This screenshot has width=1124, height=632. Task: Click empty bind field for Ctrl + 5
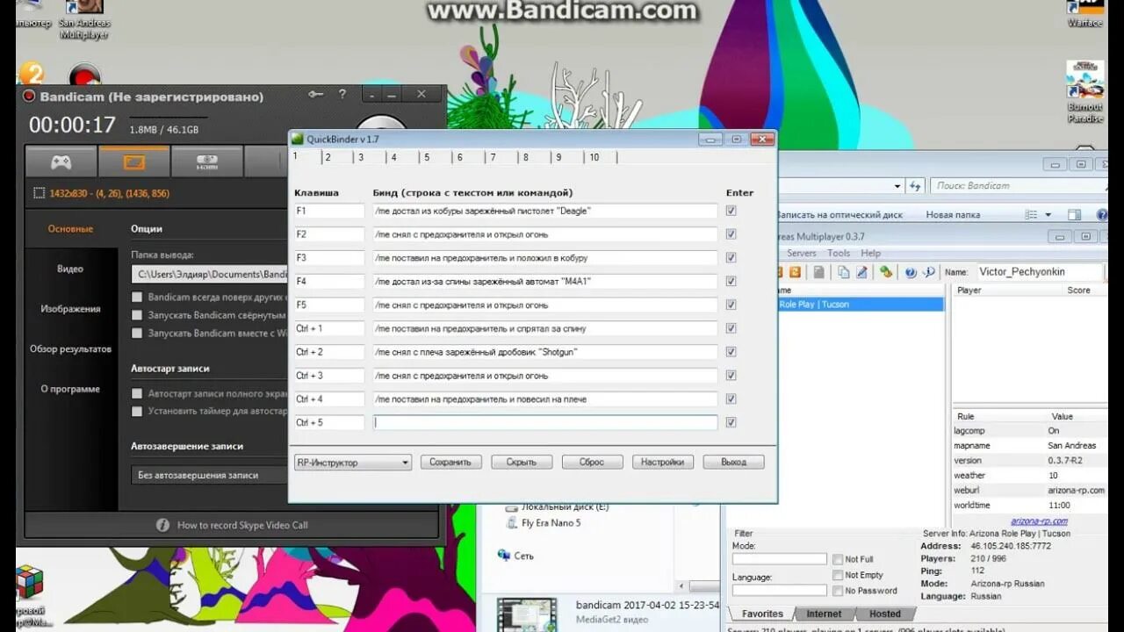point(545,422)
